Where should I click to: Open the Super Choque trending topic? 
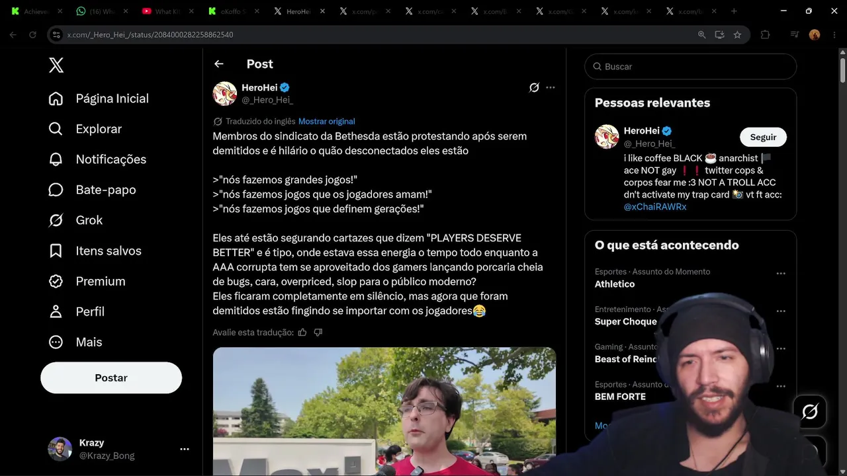click(626, 322)
